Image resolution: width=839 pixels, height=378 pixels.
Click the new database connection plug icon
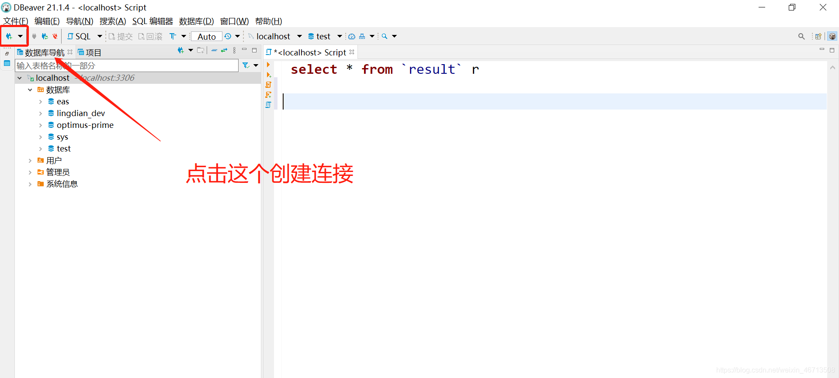coord(9,36)
